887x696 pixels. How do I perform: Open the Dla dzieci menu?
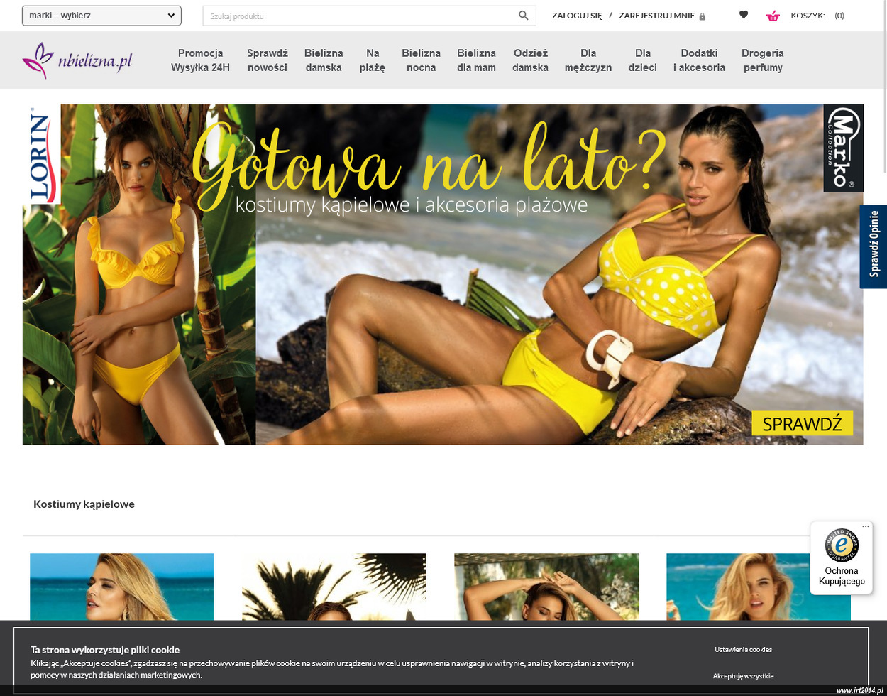point(642,60)
